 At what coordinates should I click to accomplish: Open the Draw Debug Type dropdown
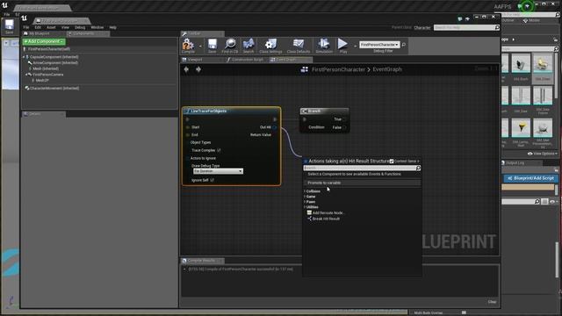[x=218, y=171]
